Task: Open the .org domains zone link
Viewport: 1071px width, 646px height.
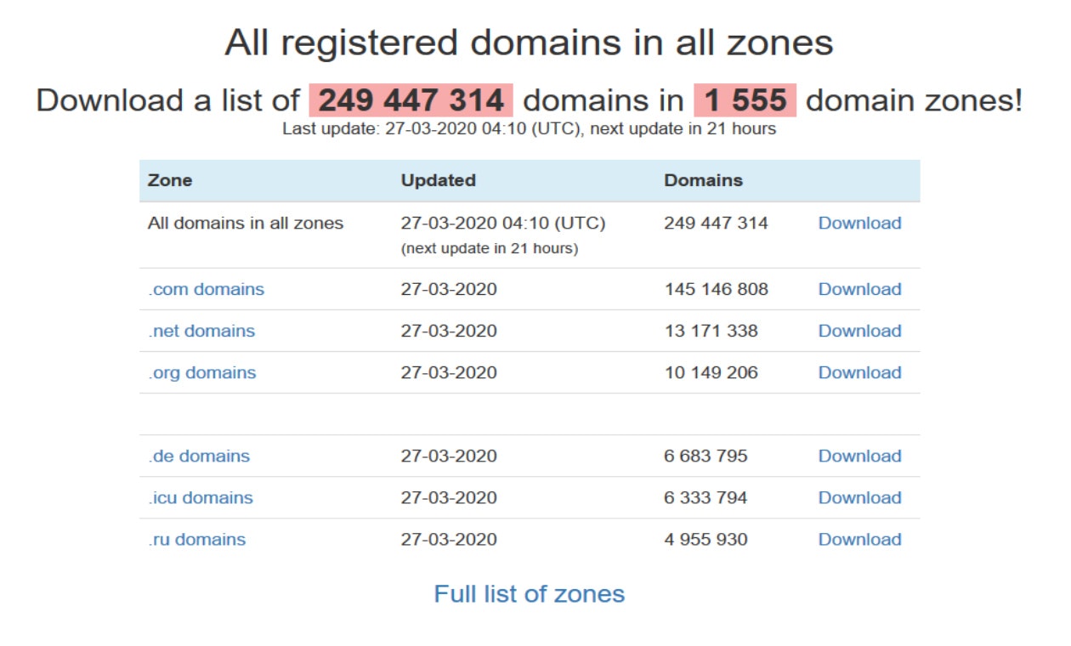Action: [201, 372]
